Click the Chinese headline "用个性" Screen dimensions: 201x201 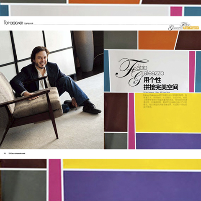[x=152, y=80]
